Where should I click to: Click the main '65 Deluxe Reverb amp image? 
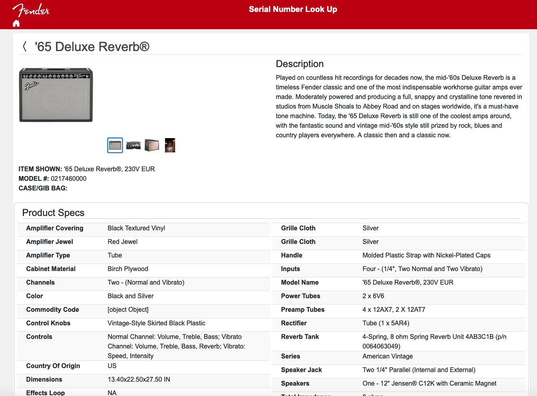coord(56,95)
